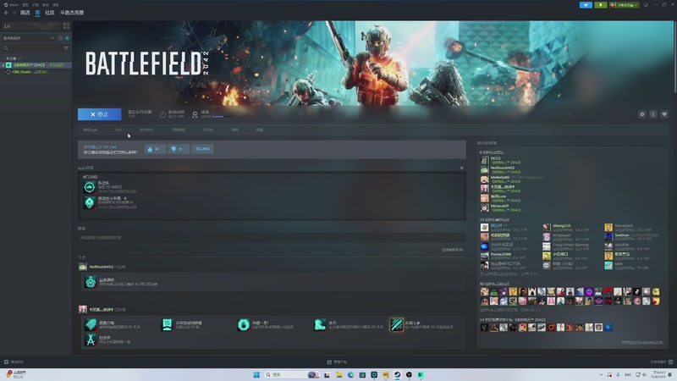
Task: Click the activity status input field
Action: pos(272,238)
